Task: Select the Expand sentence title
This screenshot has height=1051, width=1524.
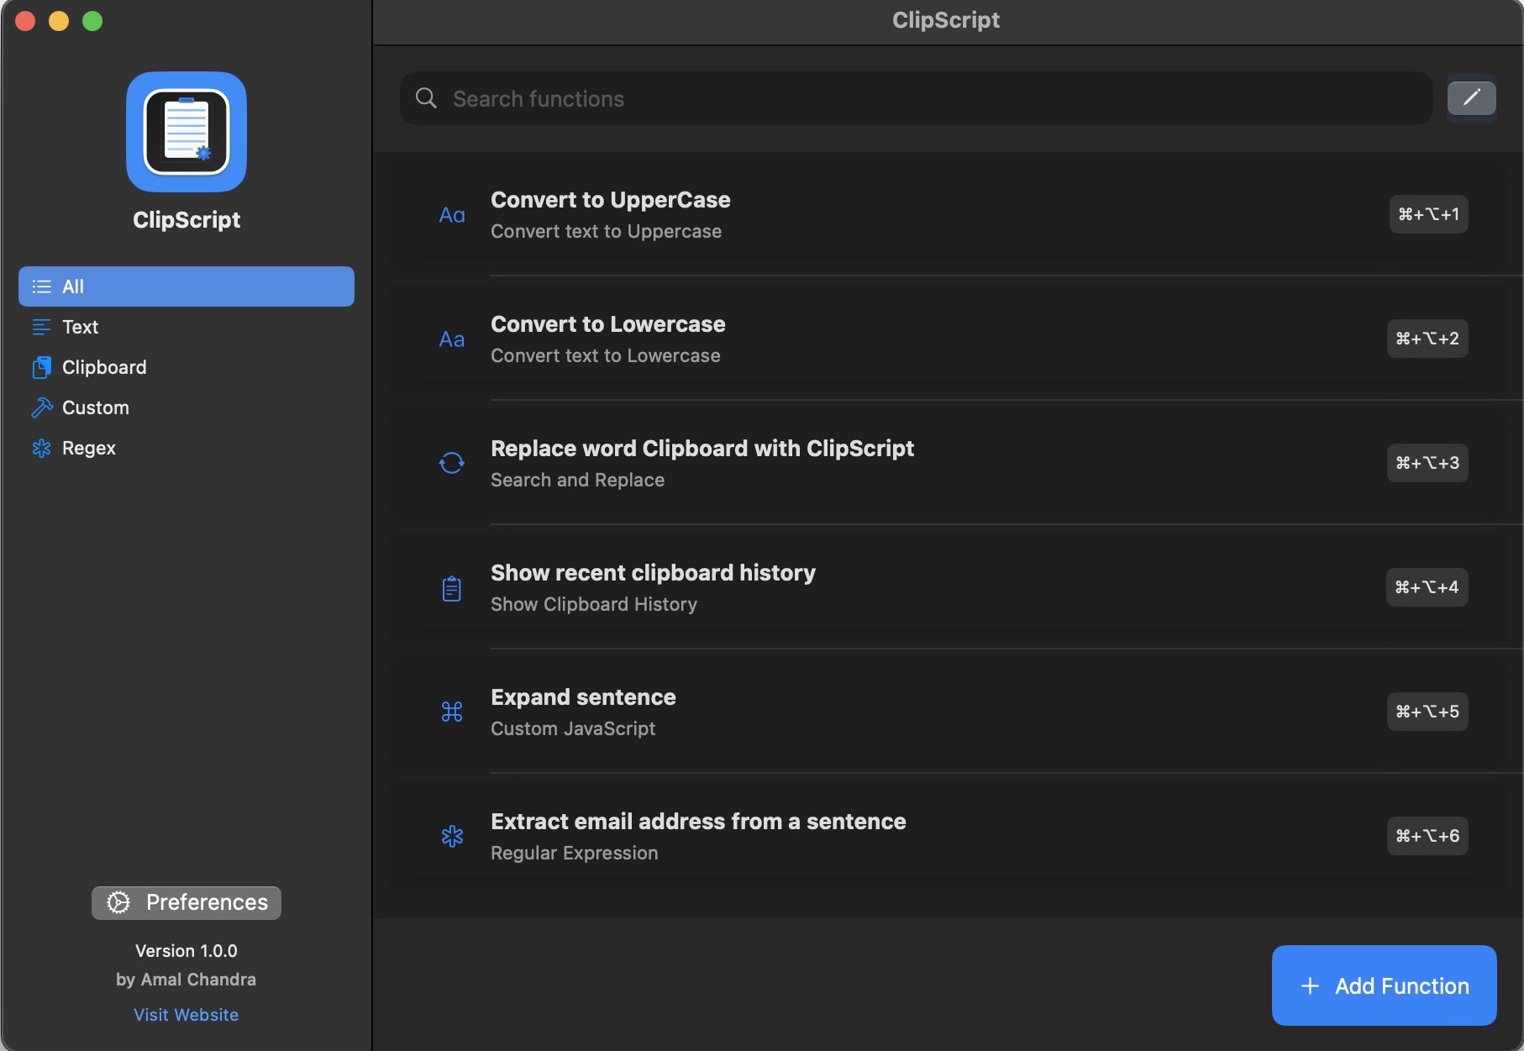Action: 583,697
